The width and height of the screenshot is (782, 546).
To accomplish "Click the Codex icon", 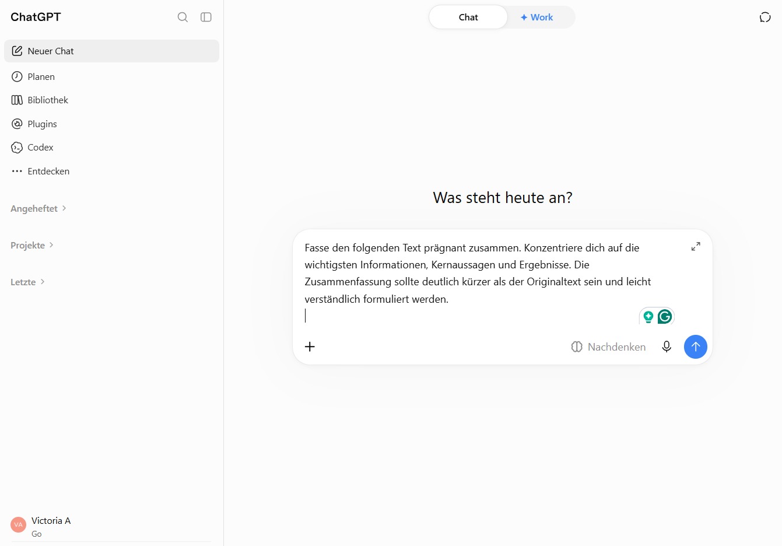I will tap(17, 148).
